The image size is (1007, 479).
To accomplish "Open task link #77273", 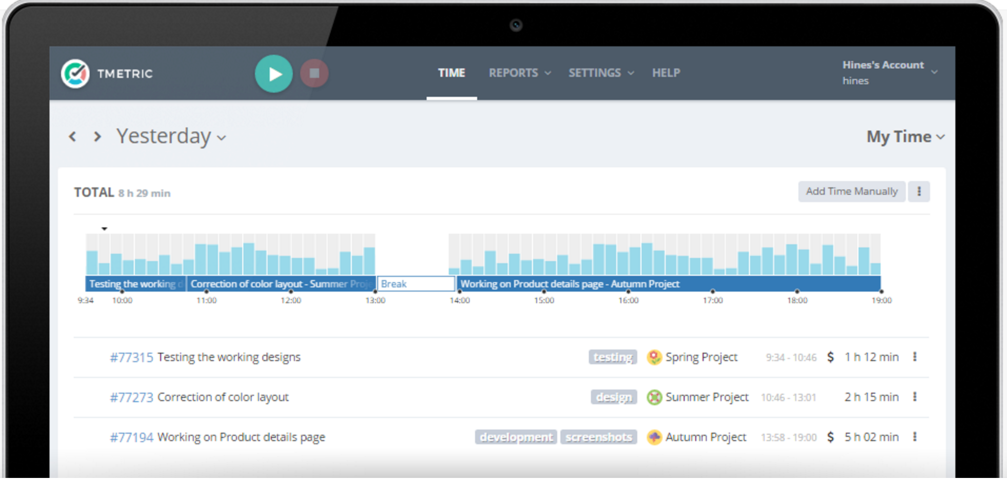I will click(x=131, y=397).
